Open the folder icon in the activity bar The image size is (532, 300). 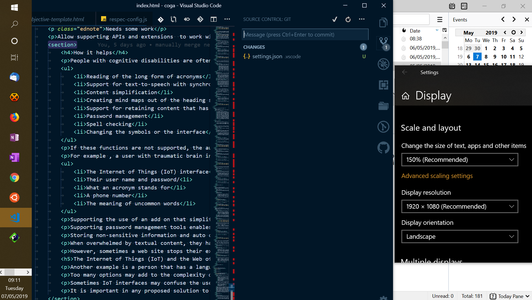(x=384, y=106)
